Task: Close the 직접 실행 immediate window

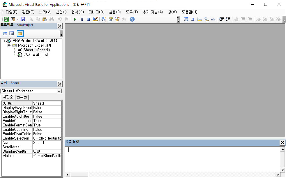Action: (x=282, y=143)
